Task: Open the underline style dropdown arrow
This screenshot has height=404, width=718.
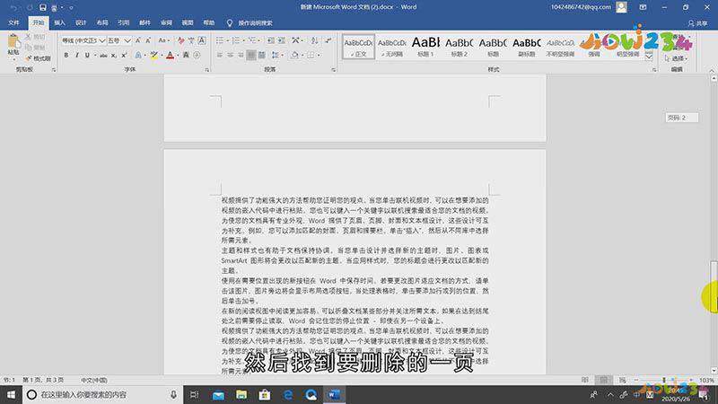Action: click(x=95, y=56)
